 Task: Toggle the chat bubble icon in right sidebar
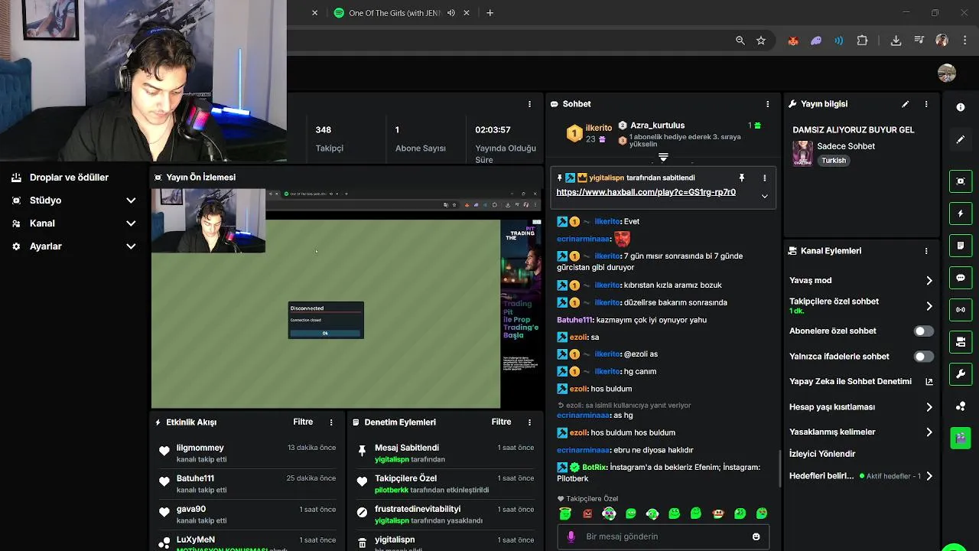click(x=961, y=278)
